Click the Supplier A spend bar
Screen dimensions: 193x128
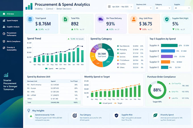[x=169, y=45]
